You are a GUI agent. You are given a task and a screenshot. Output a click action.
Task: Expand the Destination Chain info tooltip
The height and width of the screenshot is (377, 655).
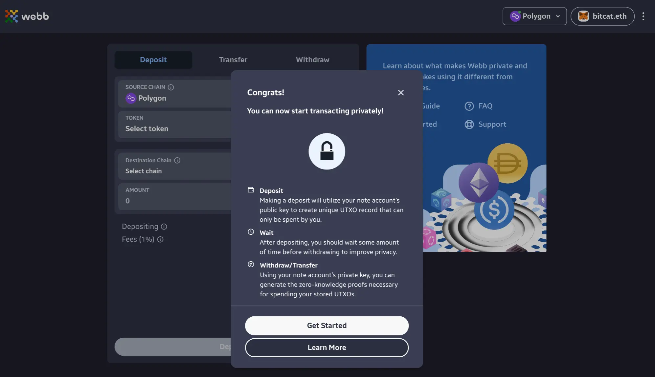coord(177,160)
